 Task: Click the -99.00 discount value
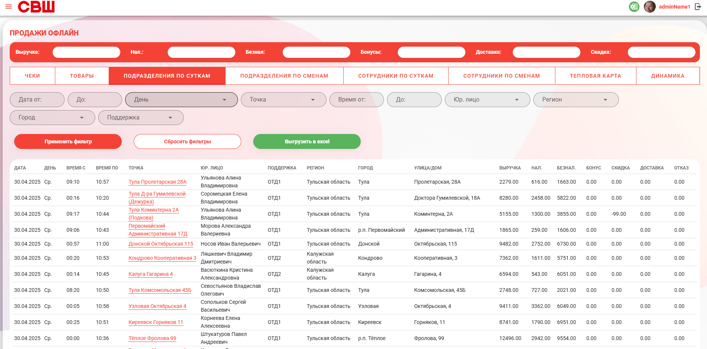pos(619,214)
